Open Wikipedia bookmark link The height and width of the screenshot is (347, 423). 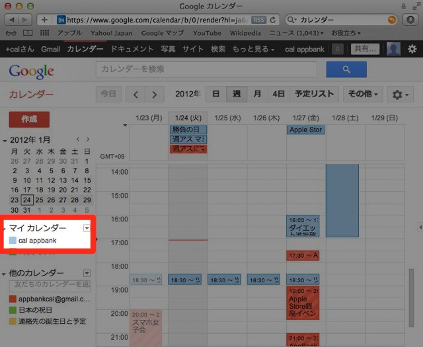click(x=245, y=33)
